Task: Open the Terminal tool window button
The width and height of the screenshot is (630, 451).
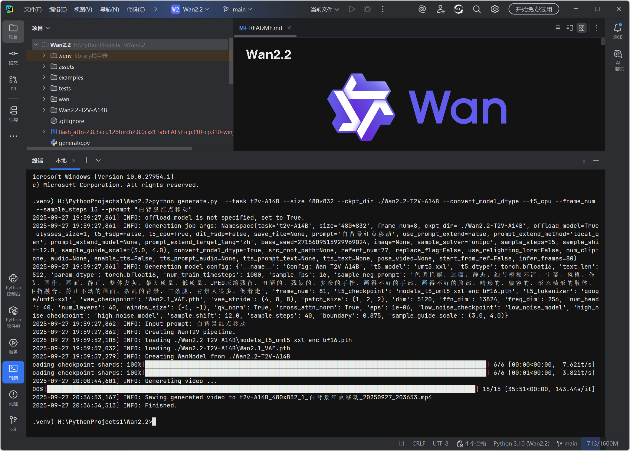Action: [x=13, y=372]
